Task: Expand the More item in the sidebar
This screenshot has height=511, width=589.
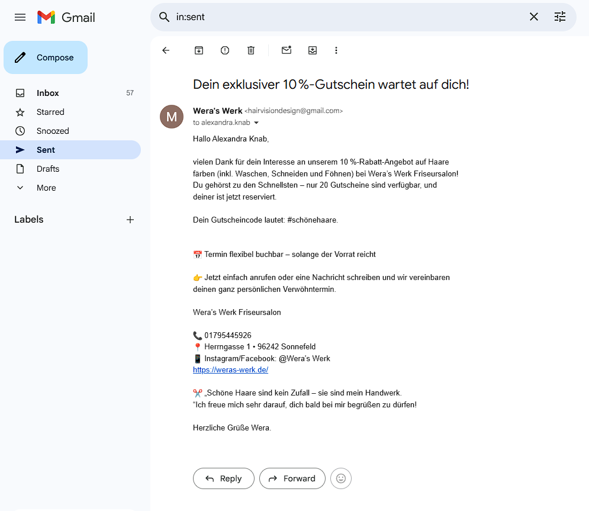Action: (x=46, y=188)
